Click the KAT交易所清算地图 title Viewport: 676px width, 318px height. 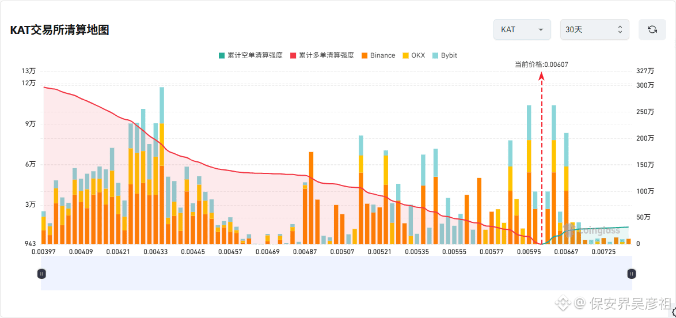[59, 30]
